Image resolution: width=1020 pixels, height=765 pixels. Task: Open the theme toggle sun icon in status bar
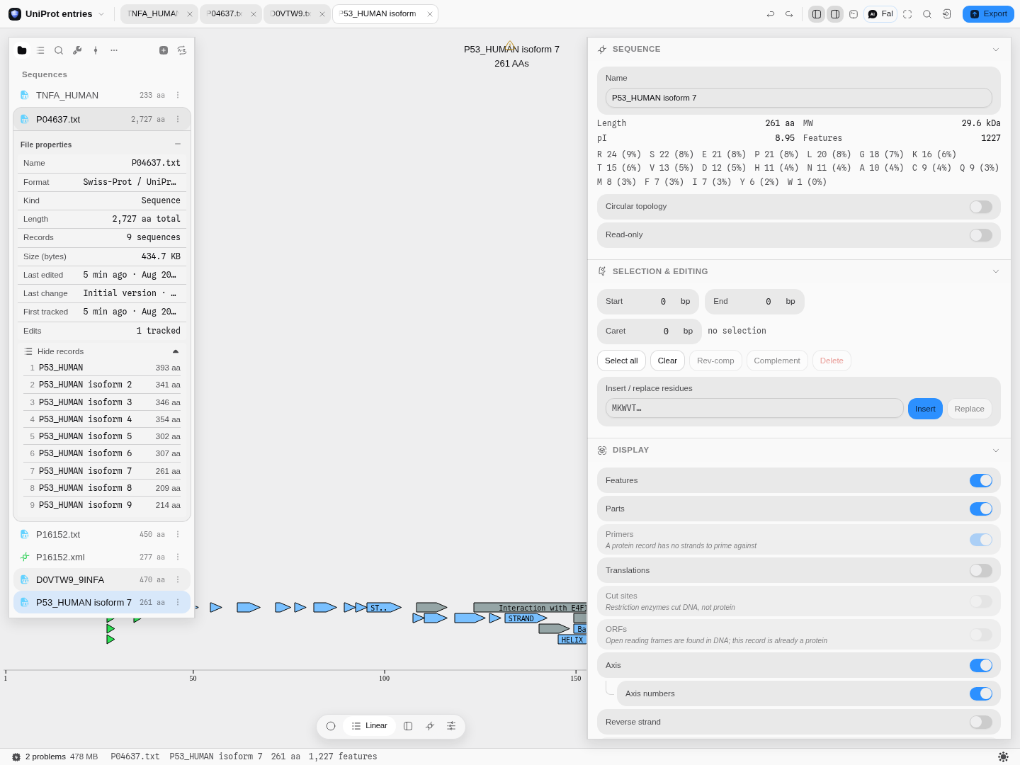tap(1003, 756)
